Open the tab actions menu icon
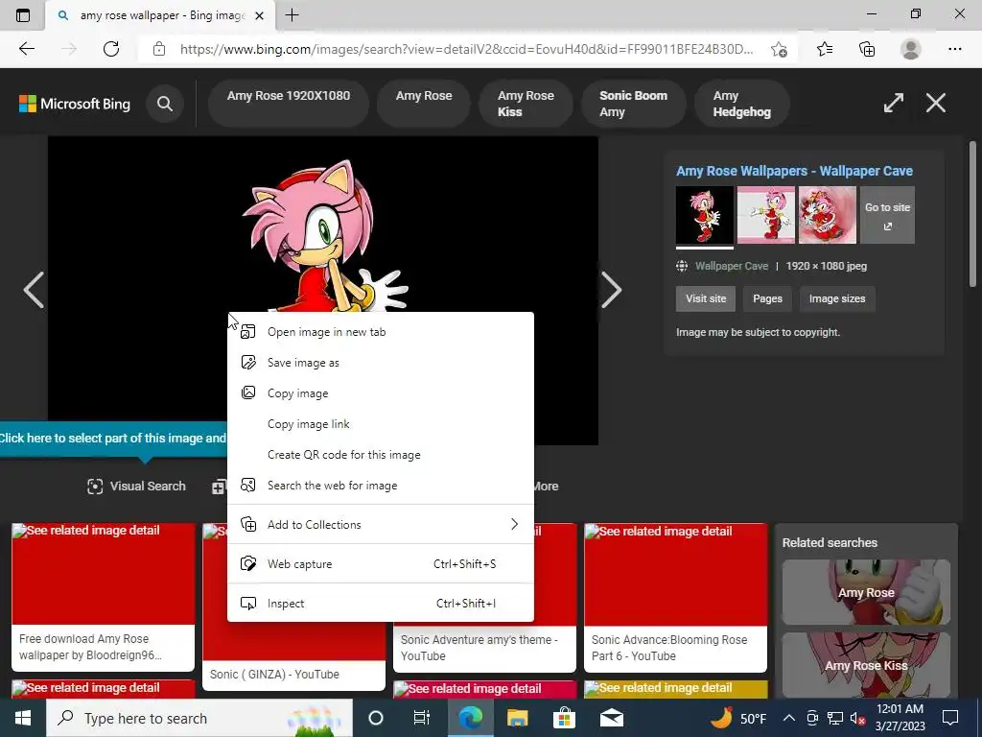This screenshot has width=982, height=737. click(x=23, y=15)
